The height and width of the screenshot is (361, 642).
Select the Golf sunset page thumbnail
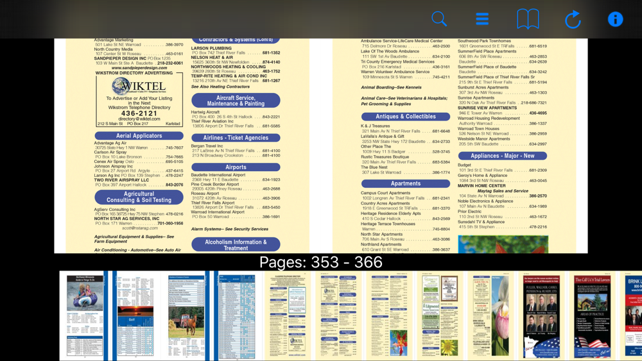coord(135,315)
